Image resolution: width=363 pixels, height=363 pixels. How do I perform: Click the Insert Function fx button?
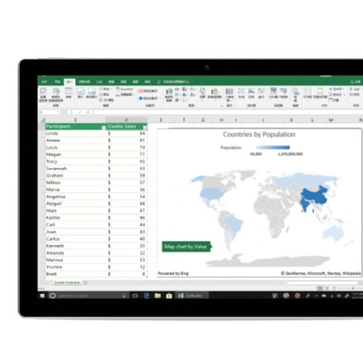pyautogui.click(x=88, y=113)
